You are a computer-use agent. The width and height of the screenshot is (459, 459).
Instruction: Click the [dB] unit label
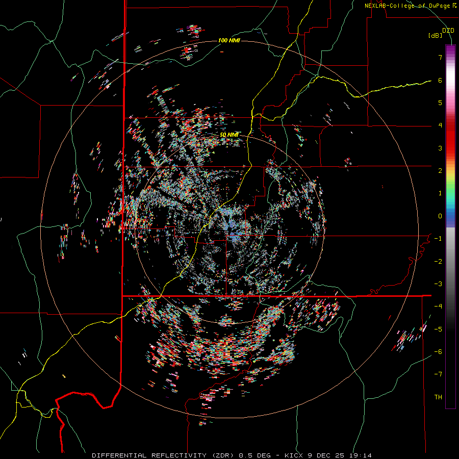[x=435, y=36]
